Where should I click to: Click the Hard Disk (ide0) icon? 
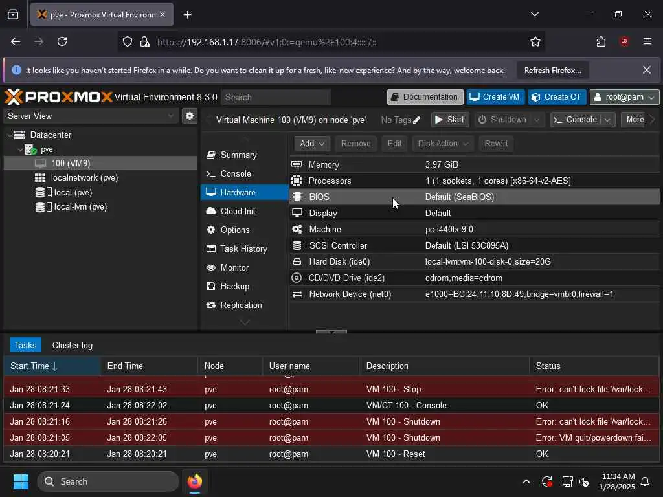(297, 261)
